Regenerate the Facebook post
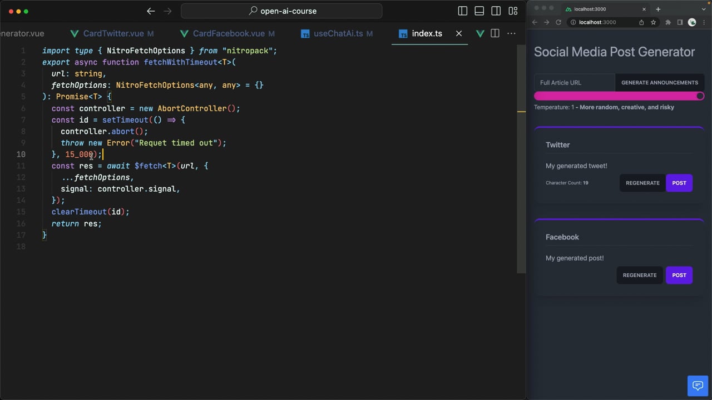Viewport: 712px width, 400px height. click(x=640, y=275)
